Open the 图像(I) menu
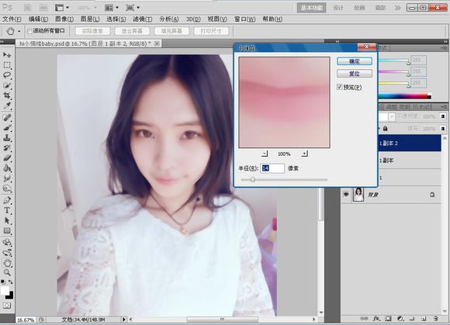450x325 pixels. [64, 19]
